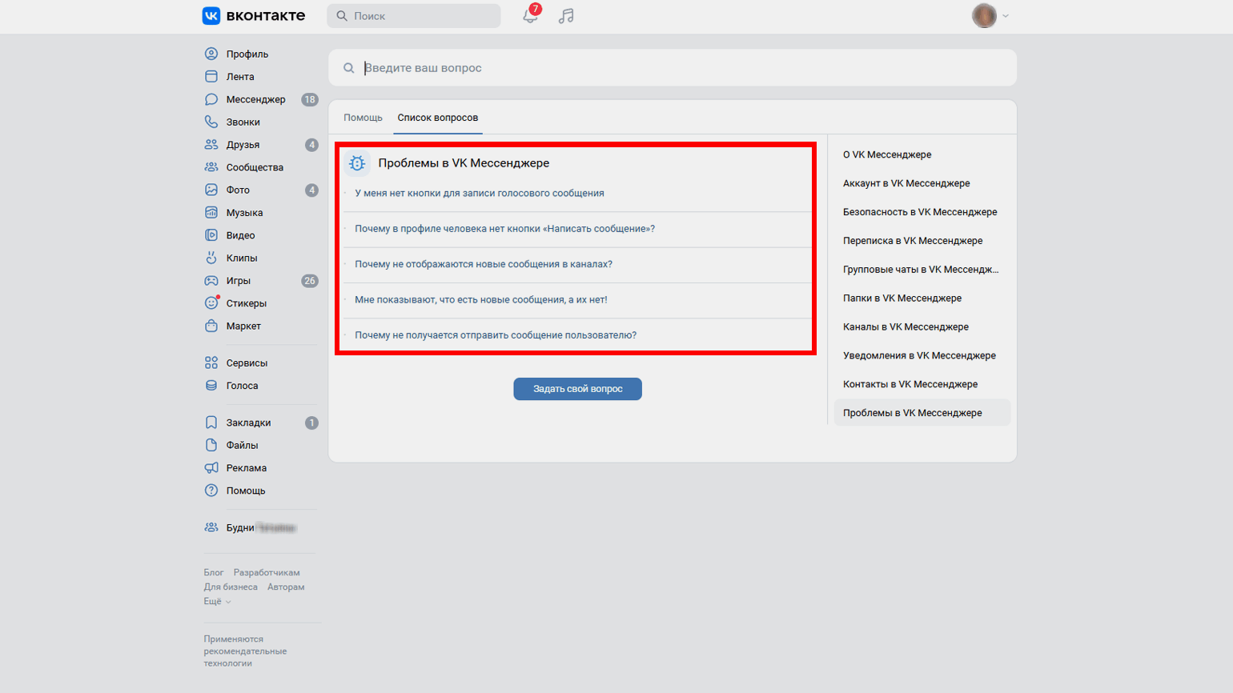Open Games (Игры) in sidebar
Viewport: 1233px width, 693px height.
(x=238, y=281)
